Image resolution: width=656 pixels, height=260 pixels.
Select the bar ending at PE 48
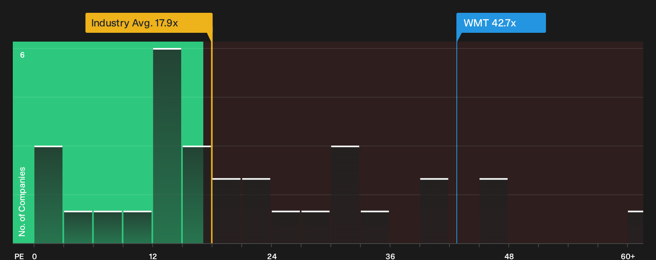[494, 211]
